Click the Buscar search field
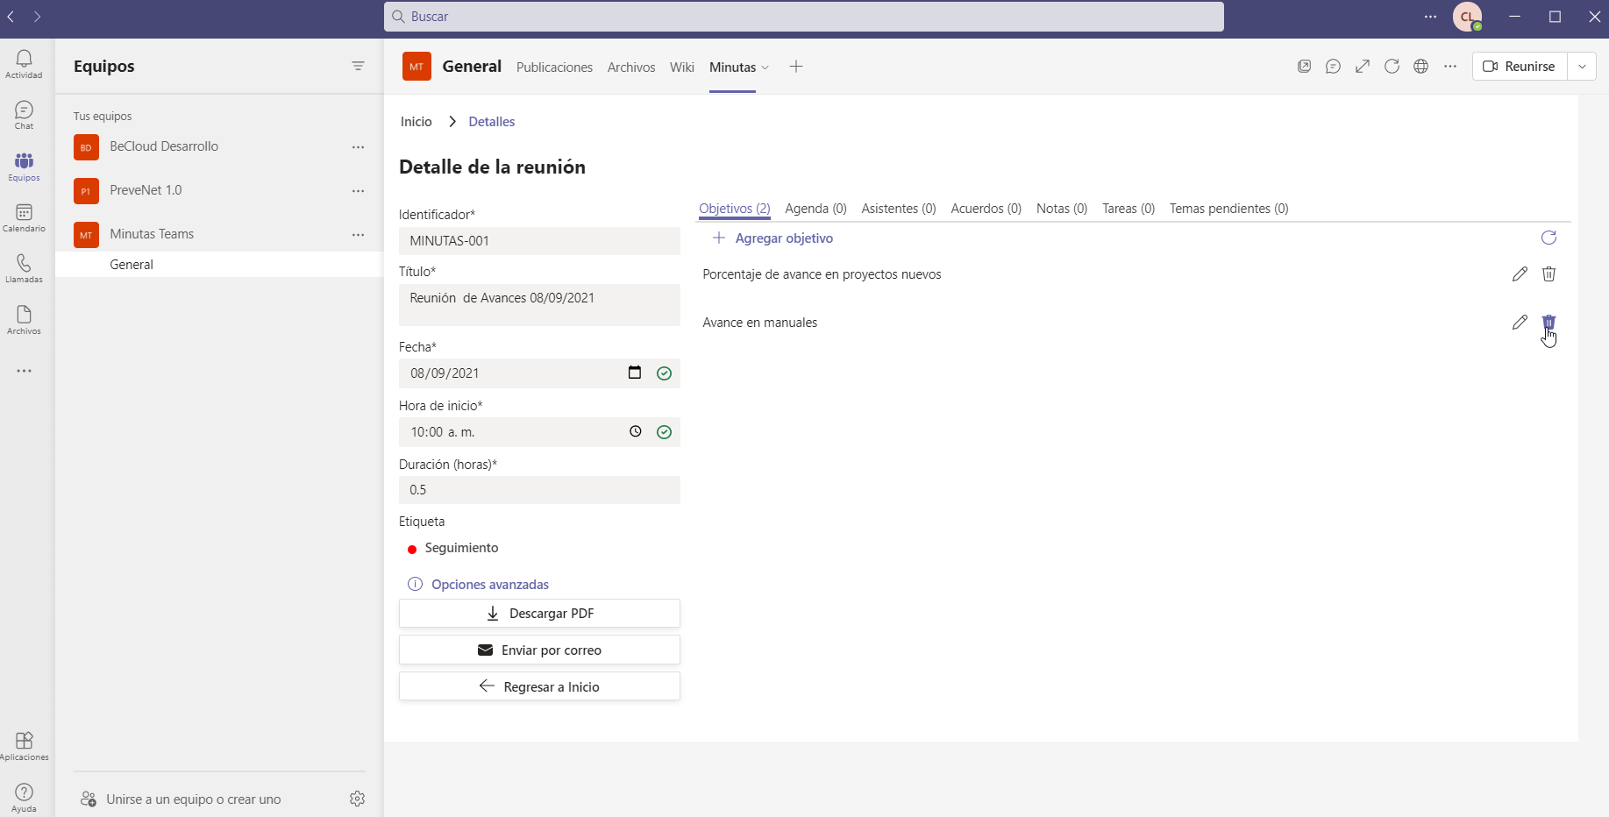 click(804, 17)
